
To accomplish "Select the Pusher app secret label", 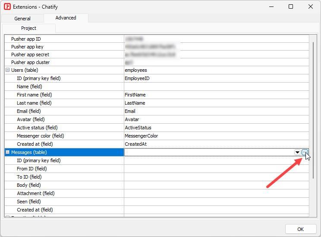I will [x=30, y=54].
